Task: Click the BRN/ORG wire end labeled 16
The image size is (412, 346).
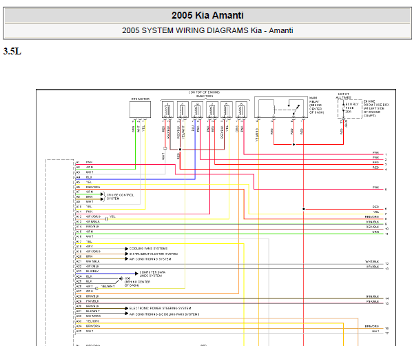Action: [x=377, y=327]
